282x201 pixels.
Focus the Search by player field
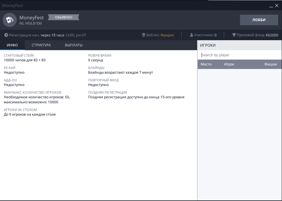point(239,55)
